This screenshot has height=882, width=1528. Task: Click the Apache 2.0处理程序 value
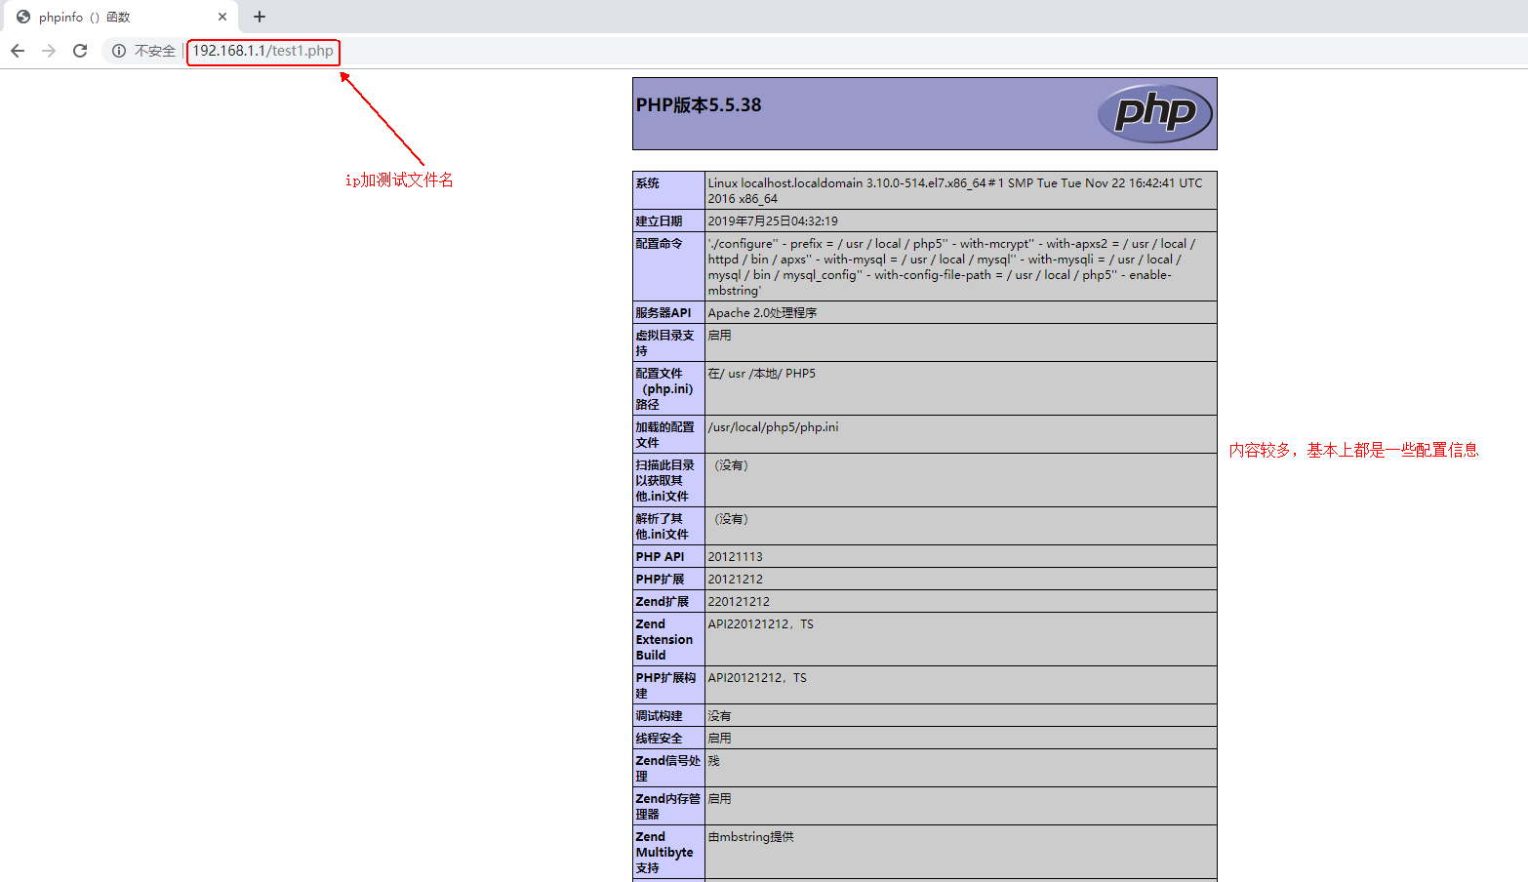tap(762, 313)
